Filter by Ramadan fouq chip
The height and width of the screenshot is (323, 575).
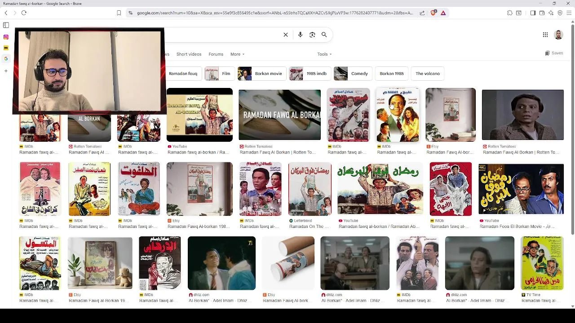coord(183,74)
